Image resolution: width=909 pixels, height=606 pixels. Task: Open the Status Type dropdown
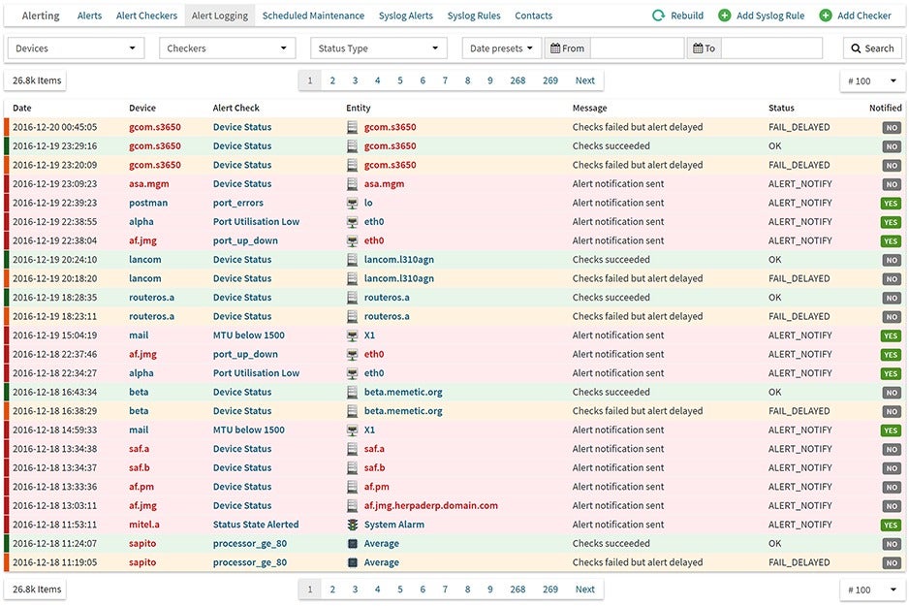(x=379, y=48)
